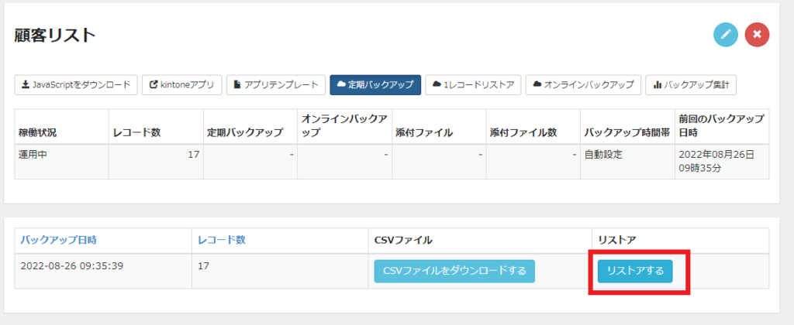
Task: Select アプリテンプレート button
Action: coord(276,85)
